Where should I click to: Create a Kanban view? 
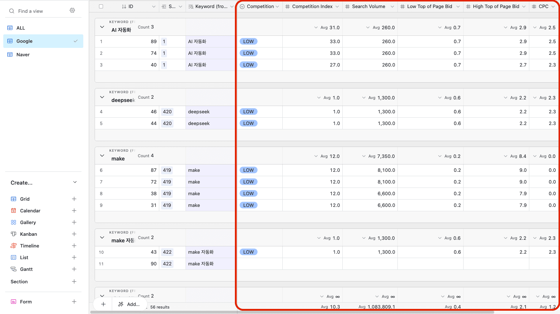(43, 234)
